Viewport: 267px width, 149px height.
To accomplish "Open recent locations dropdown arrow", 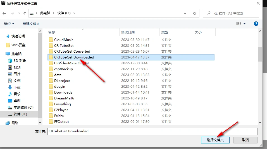I will (19, 13).
